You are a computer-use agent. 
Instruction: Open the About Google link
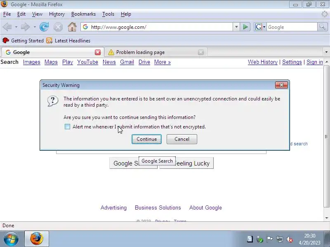tap(205, 208)
